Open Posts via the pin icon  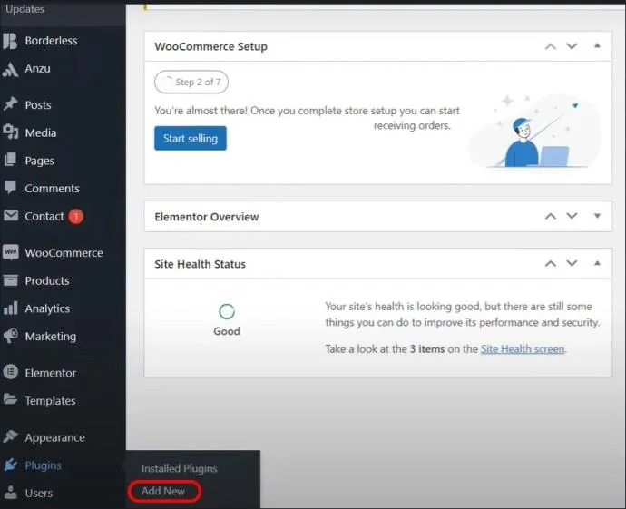coord(11,105)
